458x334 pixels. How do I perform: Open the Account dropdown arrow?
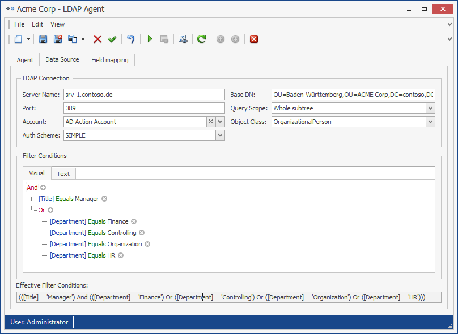click(x=220, y=122)
